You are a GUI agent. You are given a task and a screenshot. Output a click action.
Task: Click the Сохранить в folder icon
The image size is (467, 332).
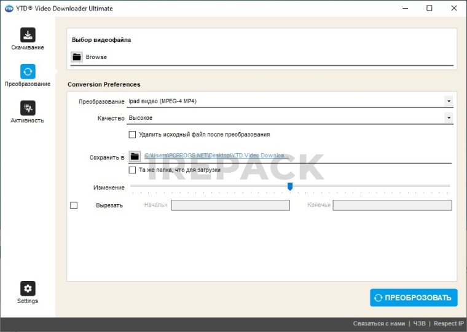(x=135, y=157)
